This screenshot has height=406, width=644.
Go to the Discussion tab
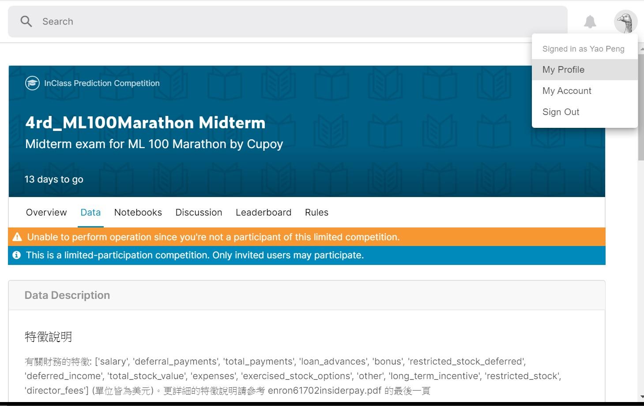click(199, 212)
